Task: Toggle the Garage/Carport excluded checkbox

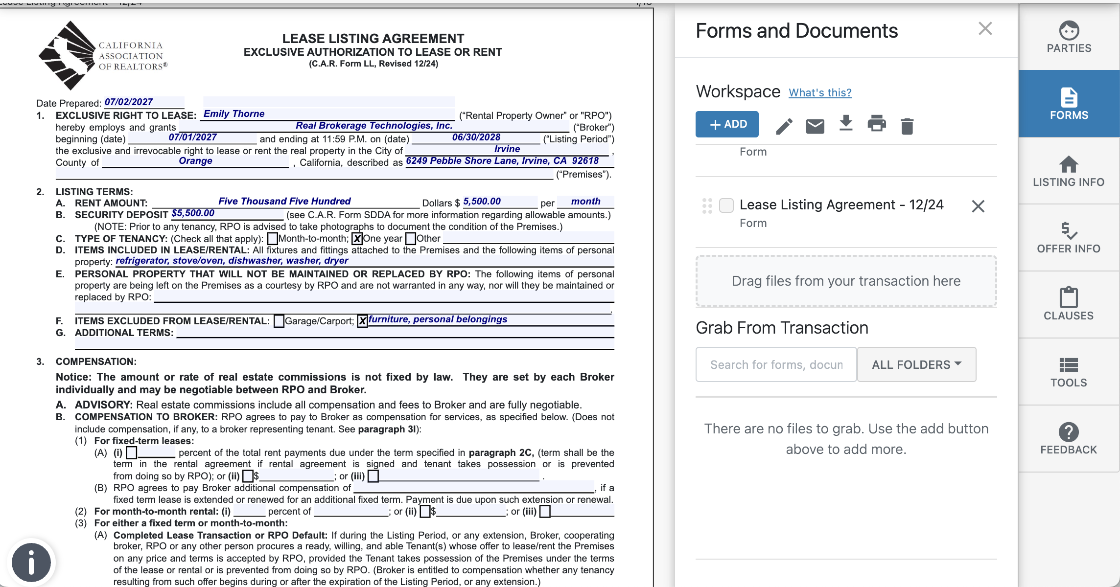Action: (x=279, y=321)
